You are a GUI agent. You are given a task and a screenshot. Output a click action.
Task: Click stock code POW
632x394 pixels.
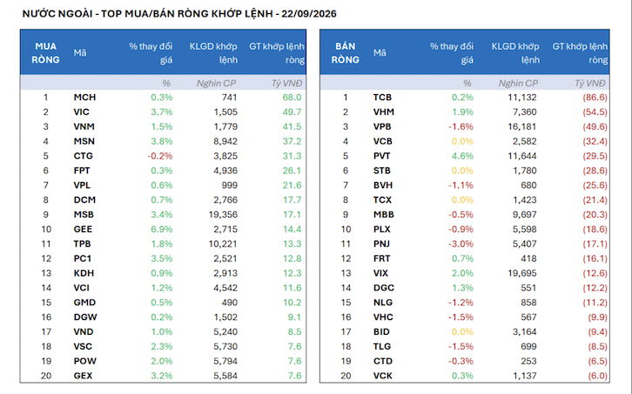tap(84, 361)
